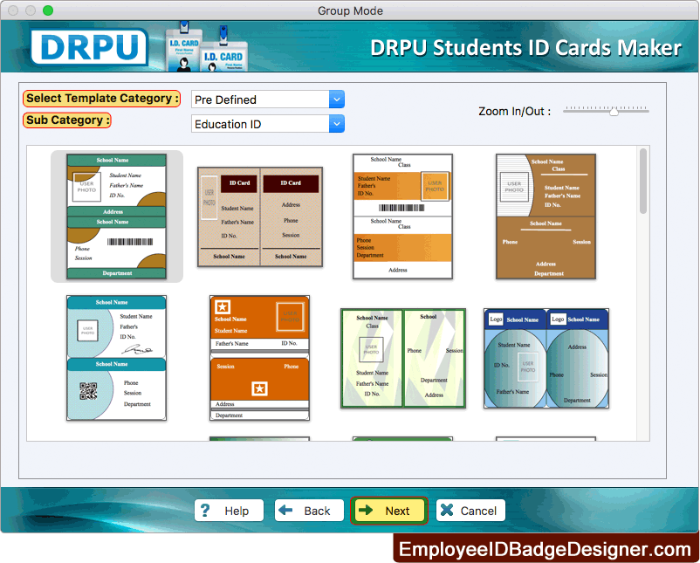Click the Group Mode title bar text

tap(349, 10)
